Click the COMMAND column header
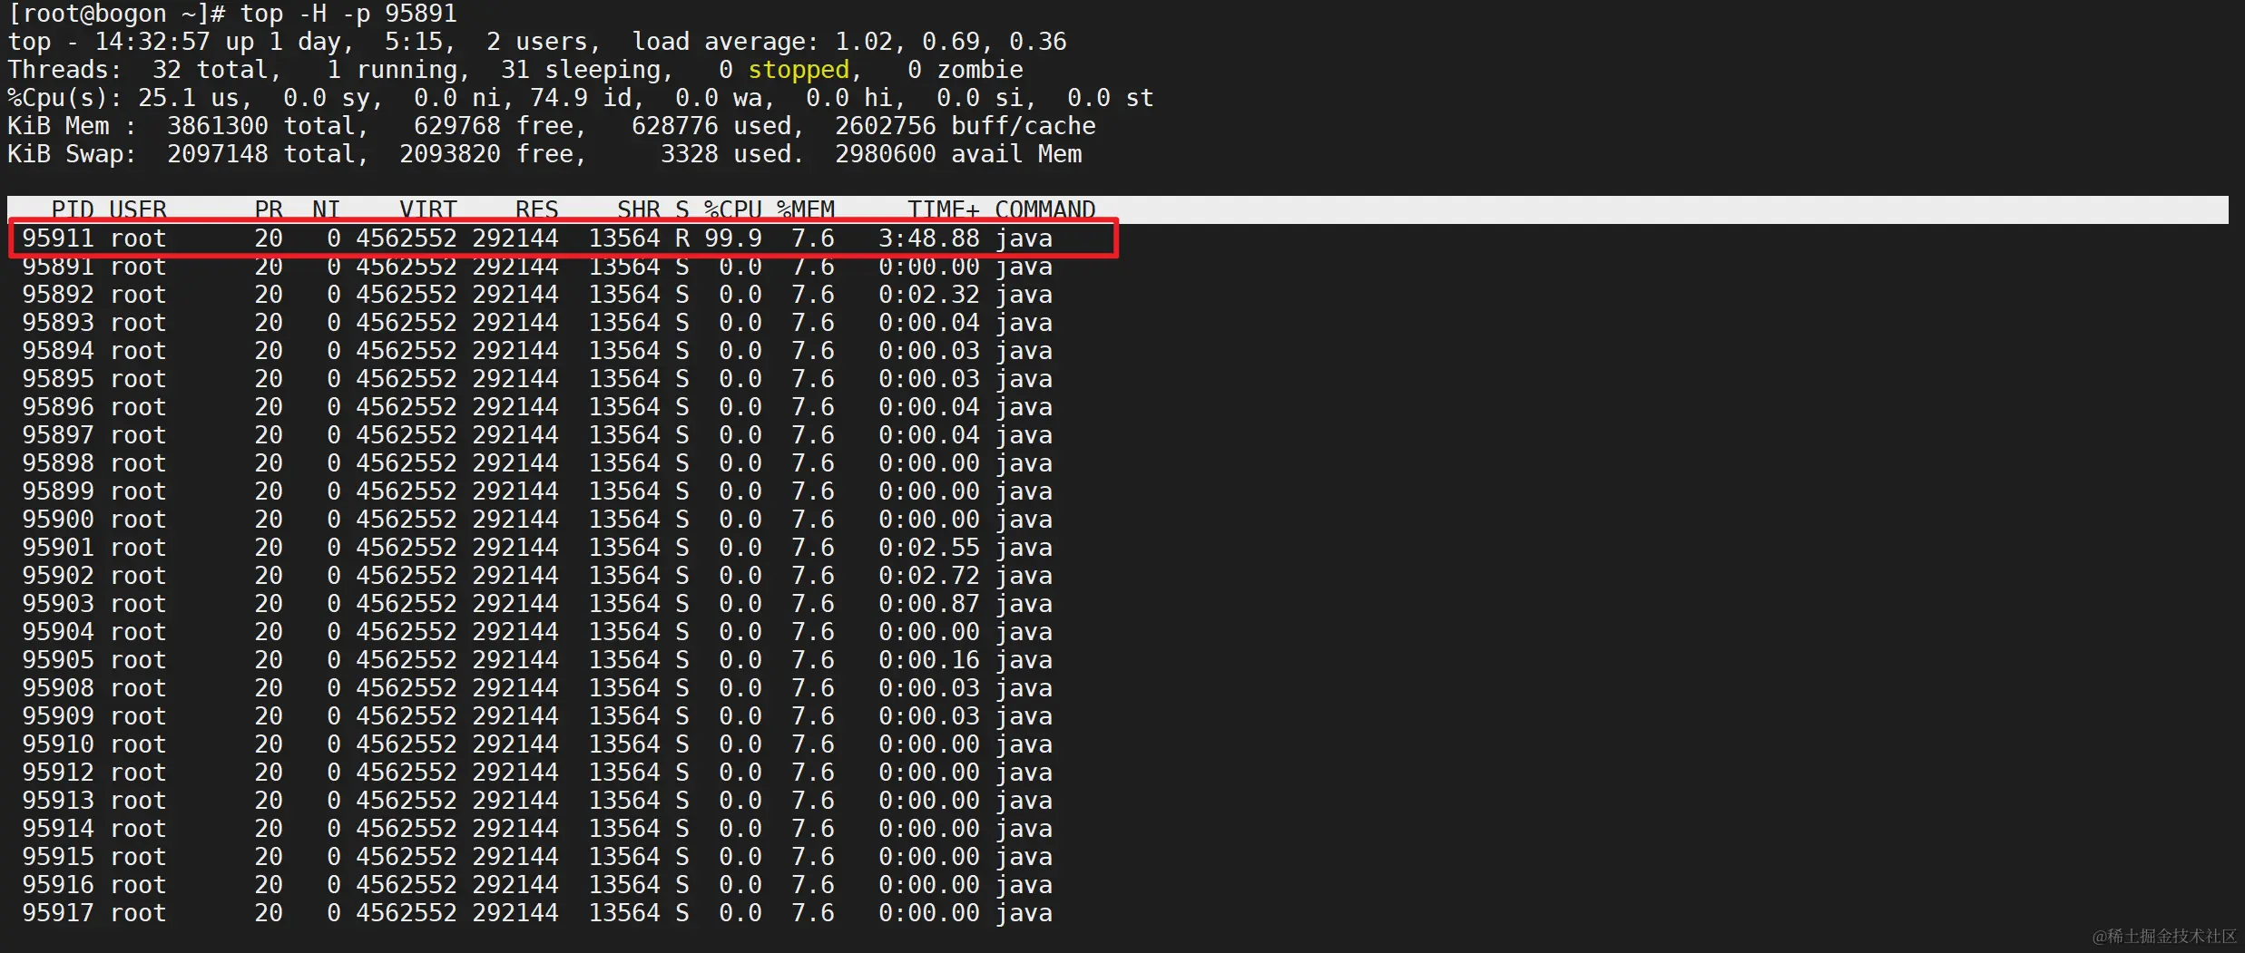 click(1045, 209)
